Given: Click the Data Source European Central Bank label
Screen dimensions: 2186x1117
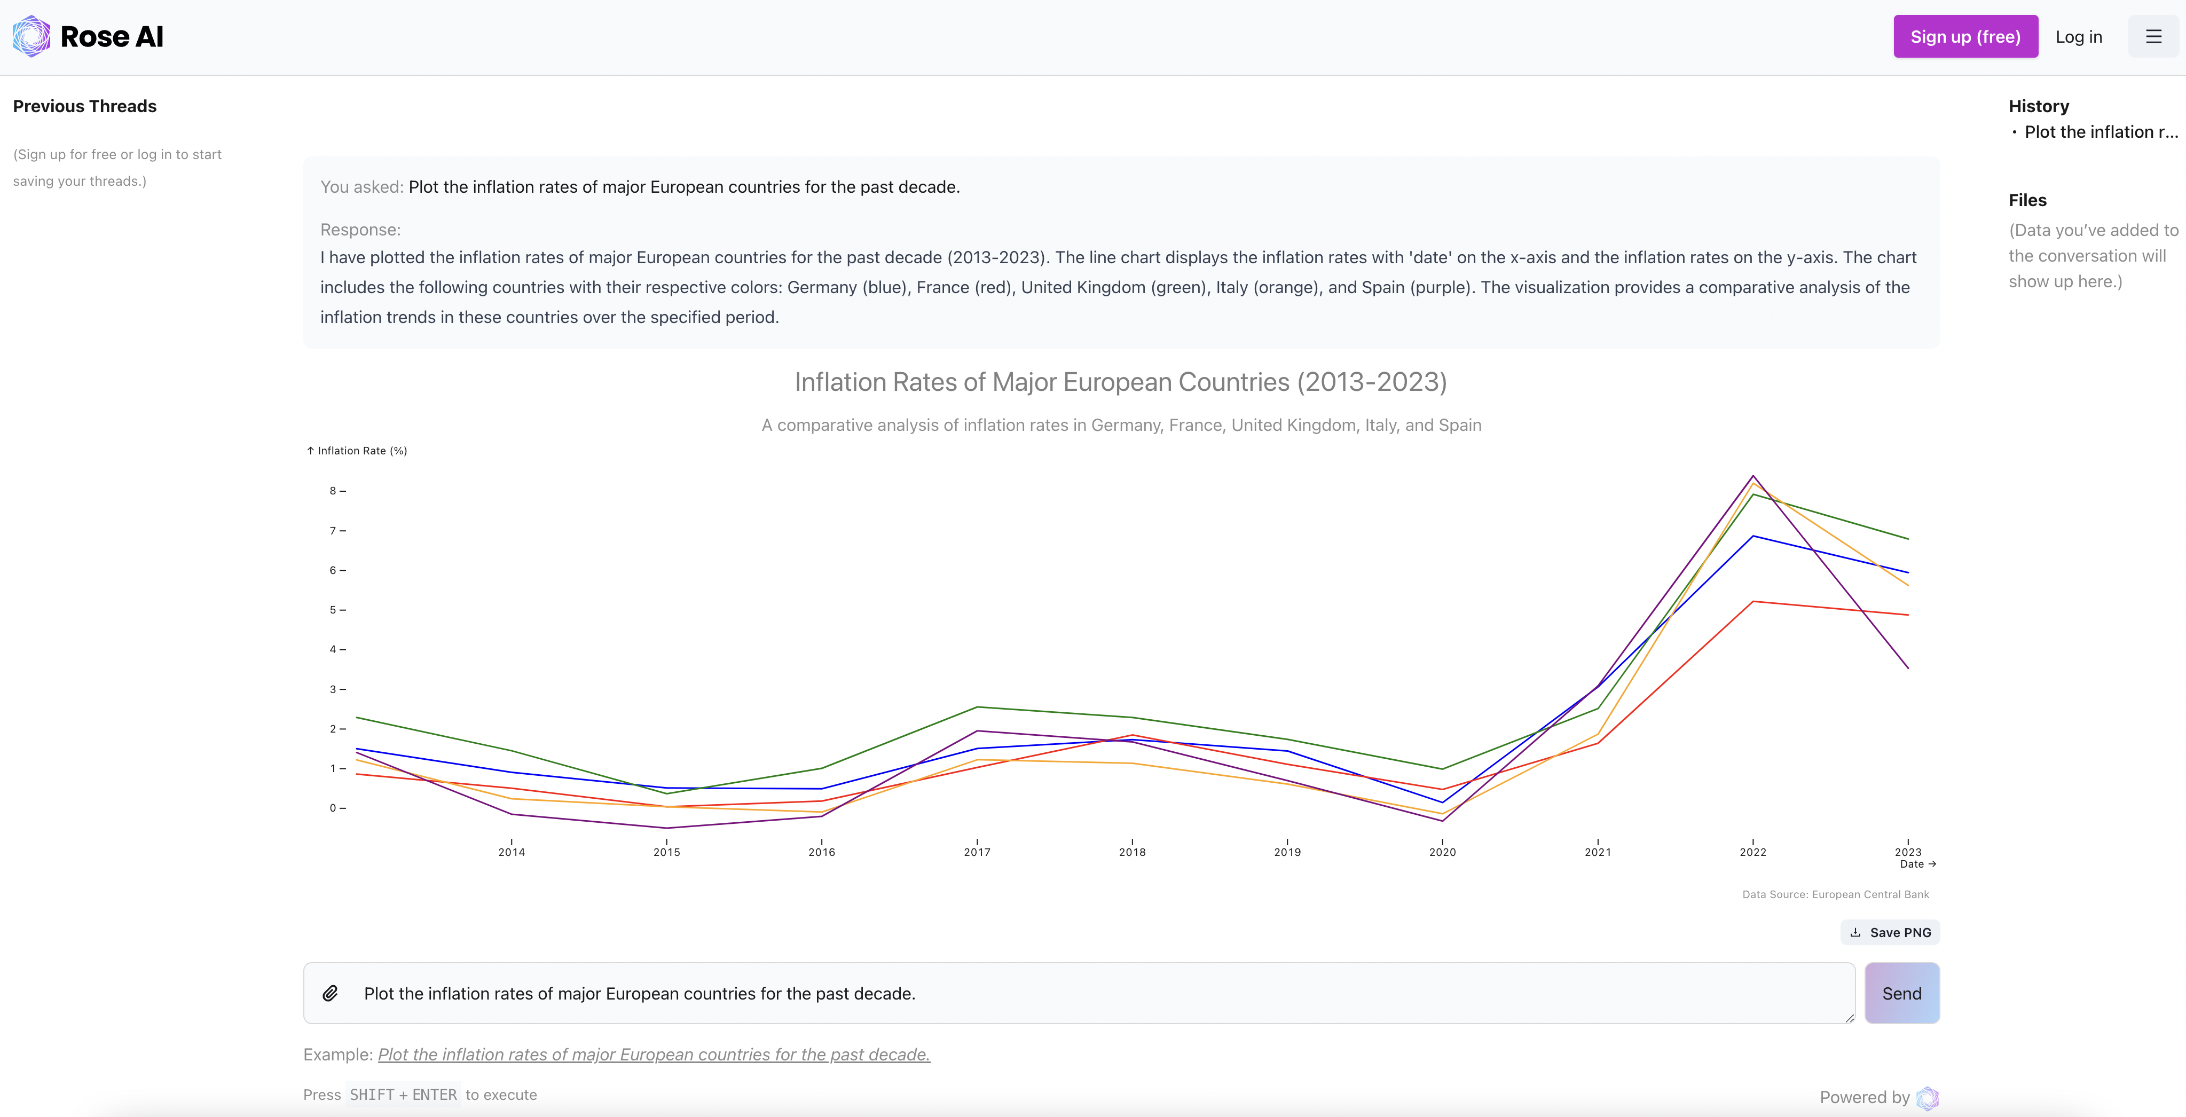Looking at the screenshot, I should coord(1836,894).
